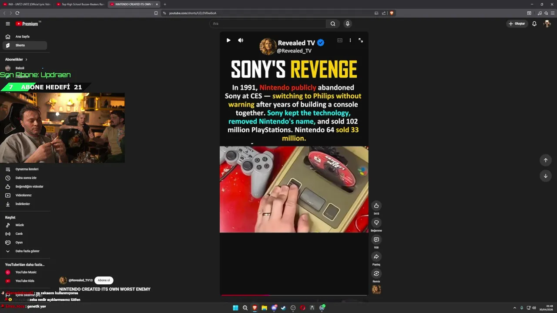The width and height of the screenshot is (557, 313).
Task: Open account avatar menu
Action: pos(547,24)
